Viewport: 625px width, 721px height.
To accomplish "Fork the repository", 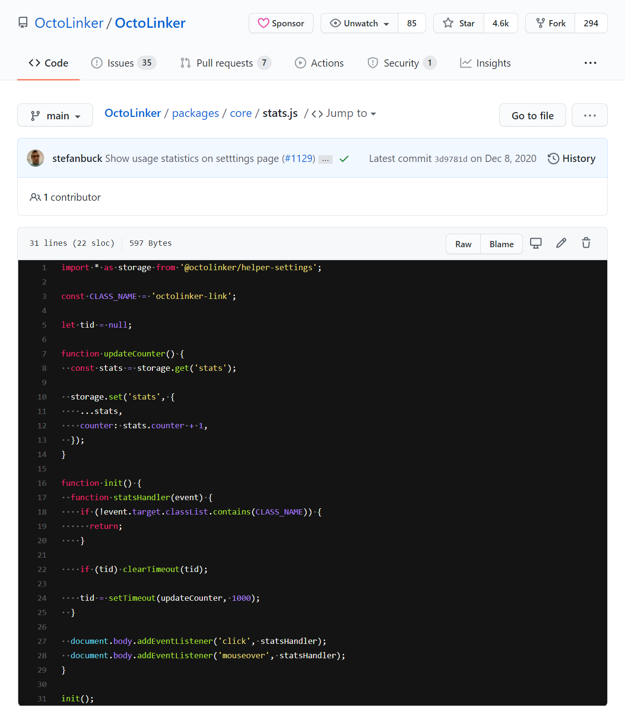I will 550,23.
